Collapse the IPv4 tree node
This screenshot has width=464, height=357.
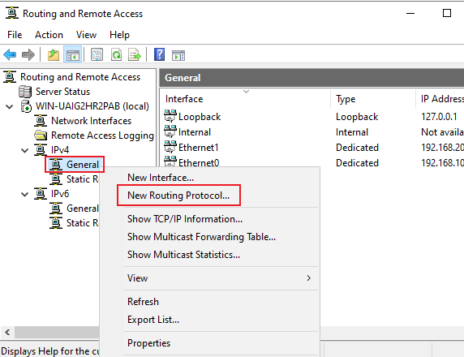tap(25, 150)
